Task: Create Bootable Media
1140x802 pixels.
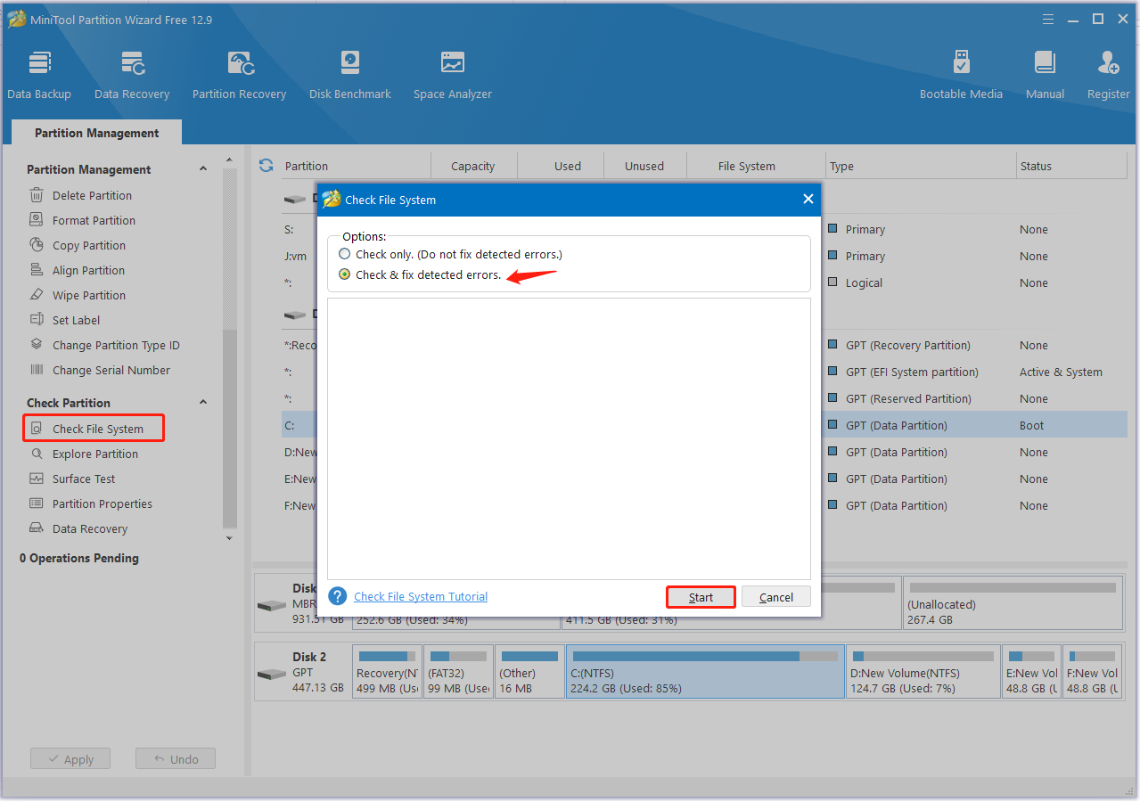Action: coord(961,76)
